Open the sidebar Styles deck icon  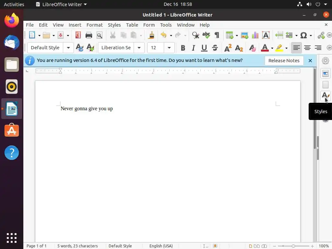[326, 96]
